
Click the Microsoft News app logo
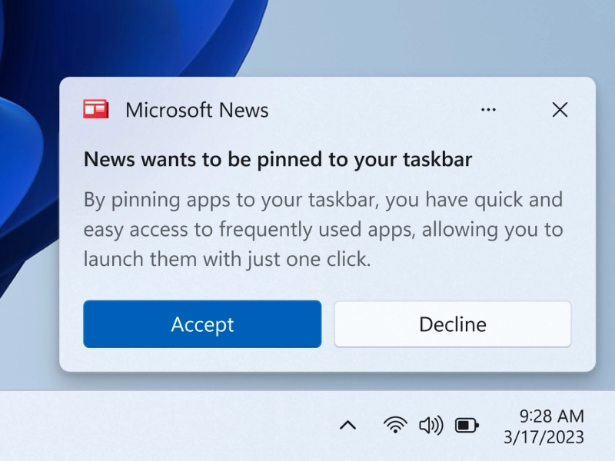point(97,109)
